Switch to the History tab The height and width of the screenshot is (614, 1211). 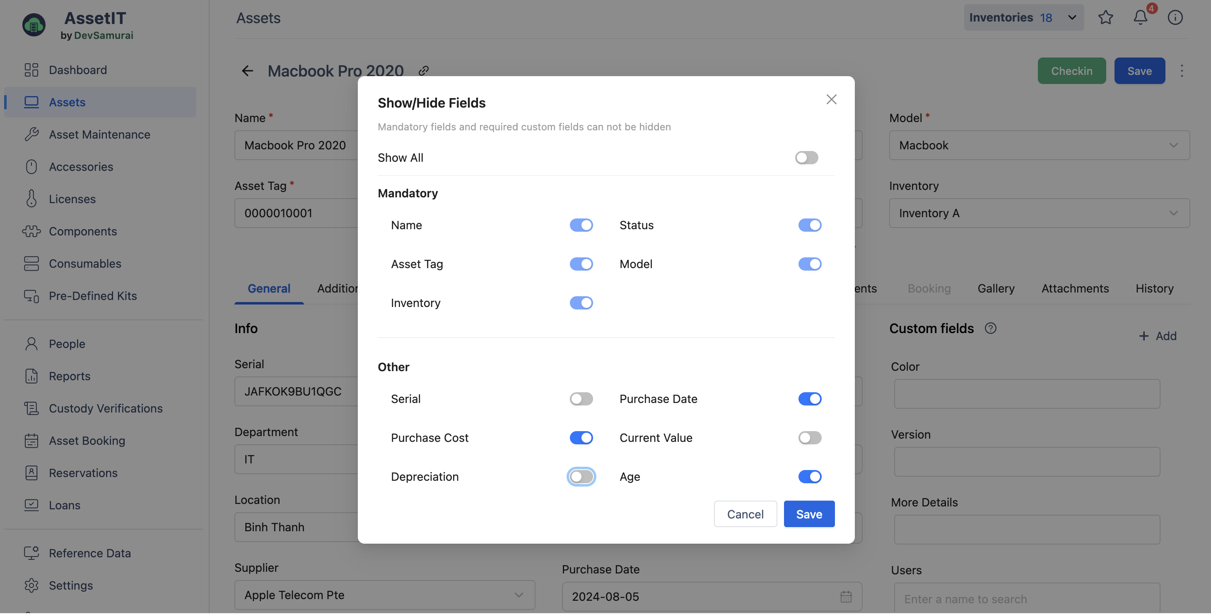pyautogui.click(x=1154, y=288)
